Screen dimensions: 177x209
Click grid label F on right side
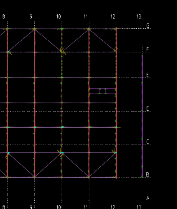[147, 49]
